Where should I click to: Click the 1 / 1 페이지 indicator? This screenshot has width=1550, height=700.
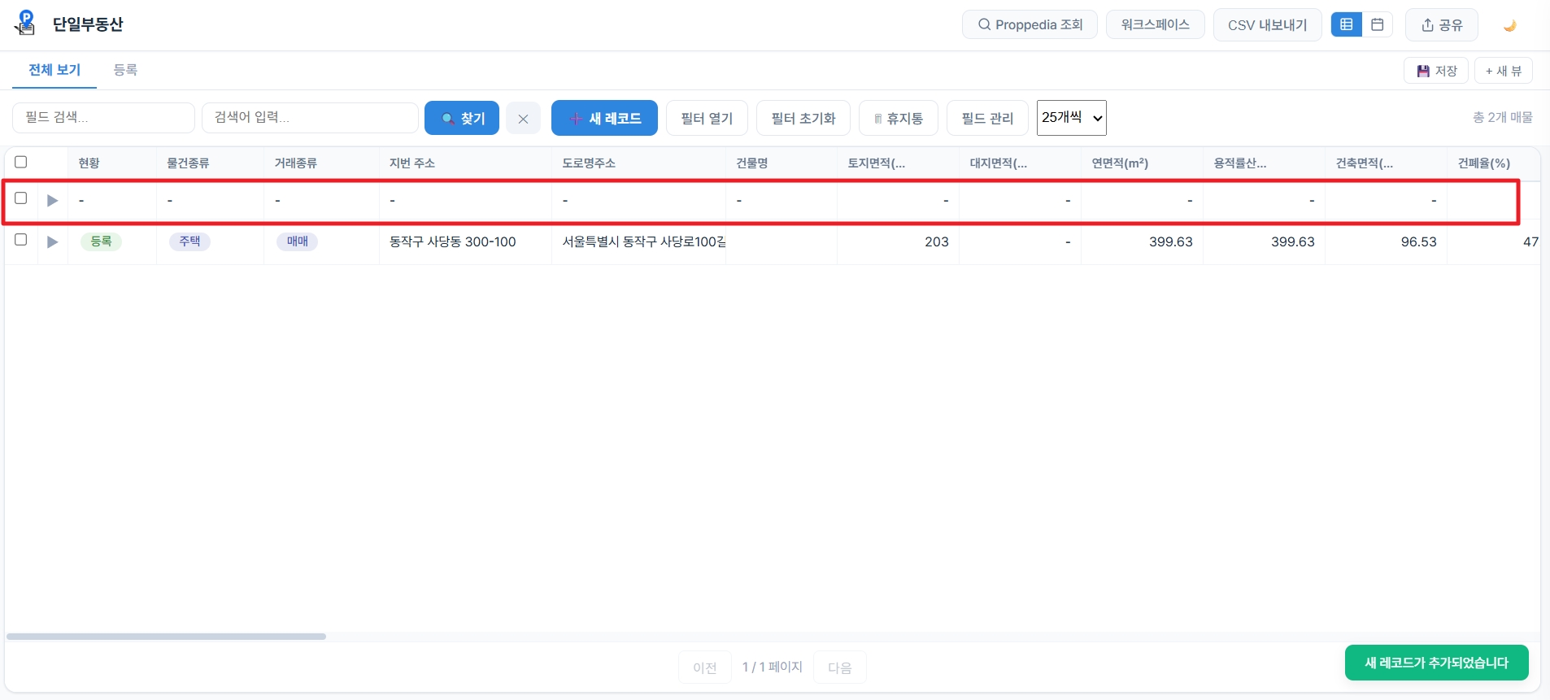772,667
